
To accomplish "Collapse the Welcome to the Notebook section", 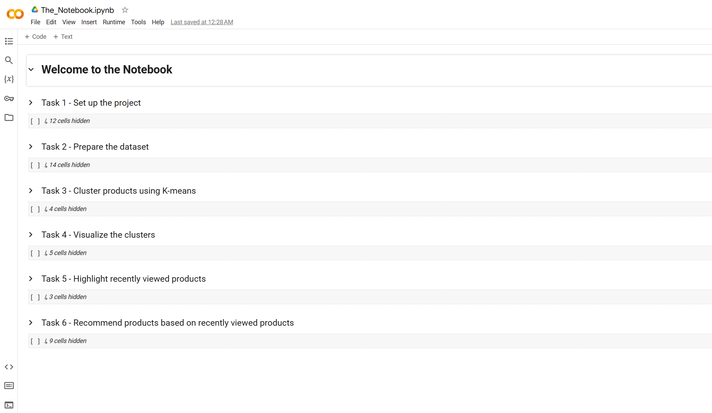I will pyautogui.click(x=31, y=70).
